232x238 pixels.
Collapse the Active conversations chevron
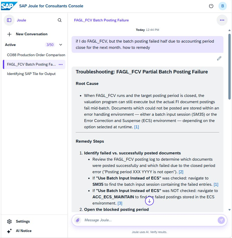coord(61,45)
